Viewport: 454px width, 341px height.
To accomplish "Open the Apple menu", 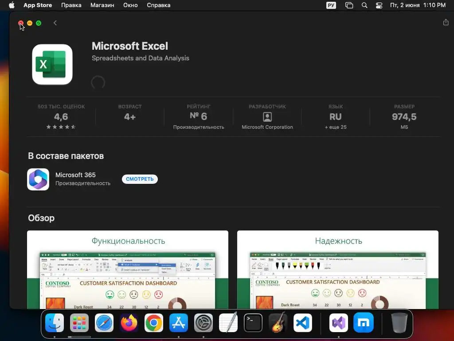I will [x=12, y=5].
